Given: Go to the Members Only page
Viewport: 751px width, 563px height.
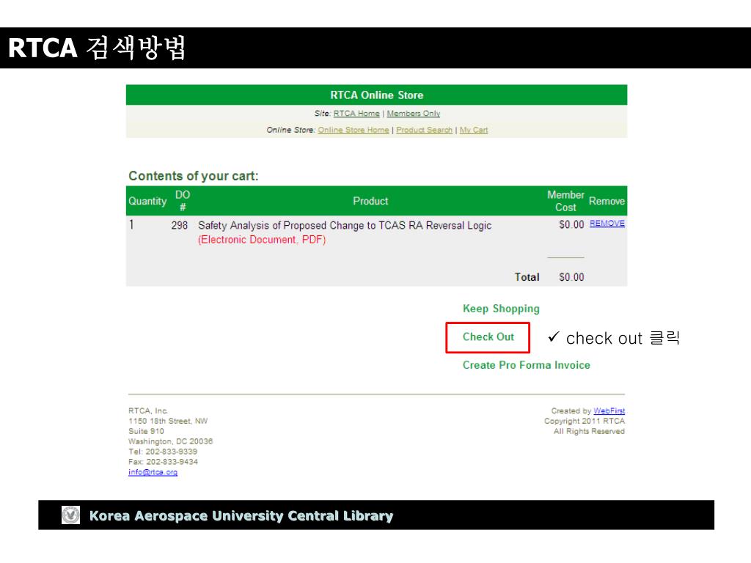Looking at the screenshot, I should [414, 114].
